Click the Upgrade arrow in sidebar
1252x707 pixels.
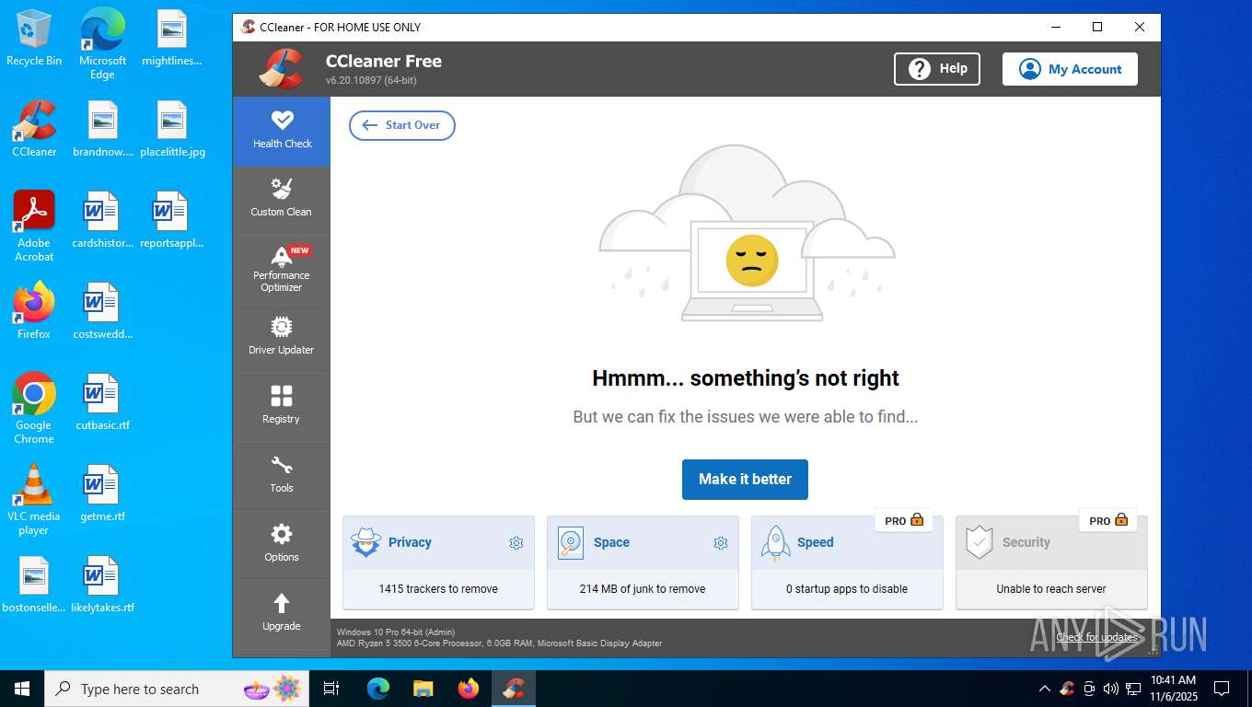(x=282, y=604)
